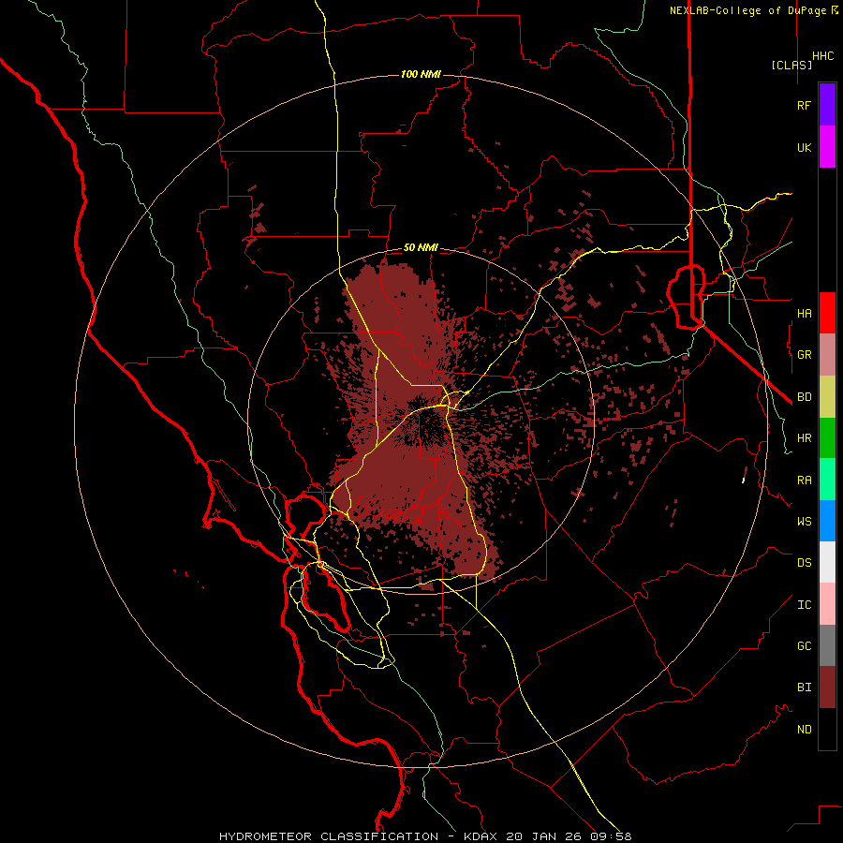843x843 pixels.
Task: Click the 100 NMI range ring label
Action: (x=421, y=74)
